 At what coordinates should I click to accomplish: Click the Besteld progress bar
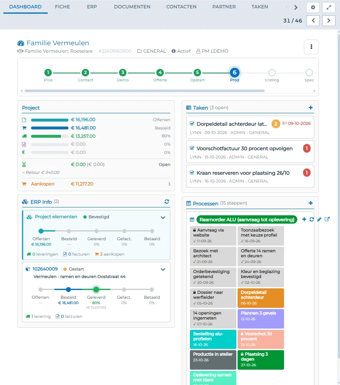(50, 128)
